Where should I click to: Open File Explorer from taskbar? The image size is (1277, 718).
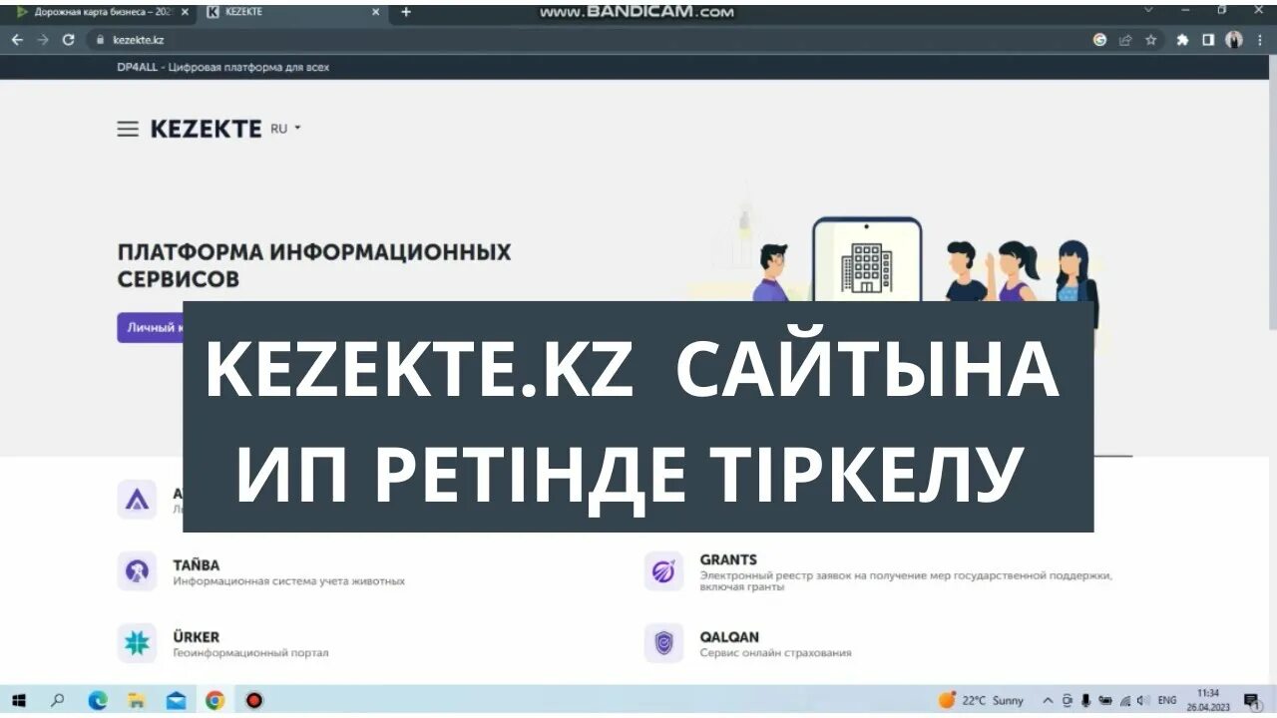pos(137,700)
